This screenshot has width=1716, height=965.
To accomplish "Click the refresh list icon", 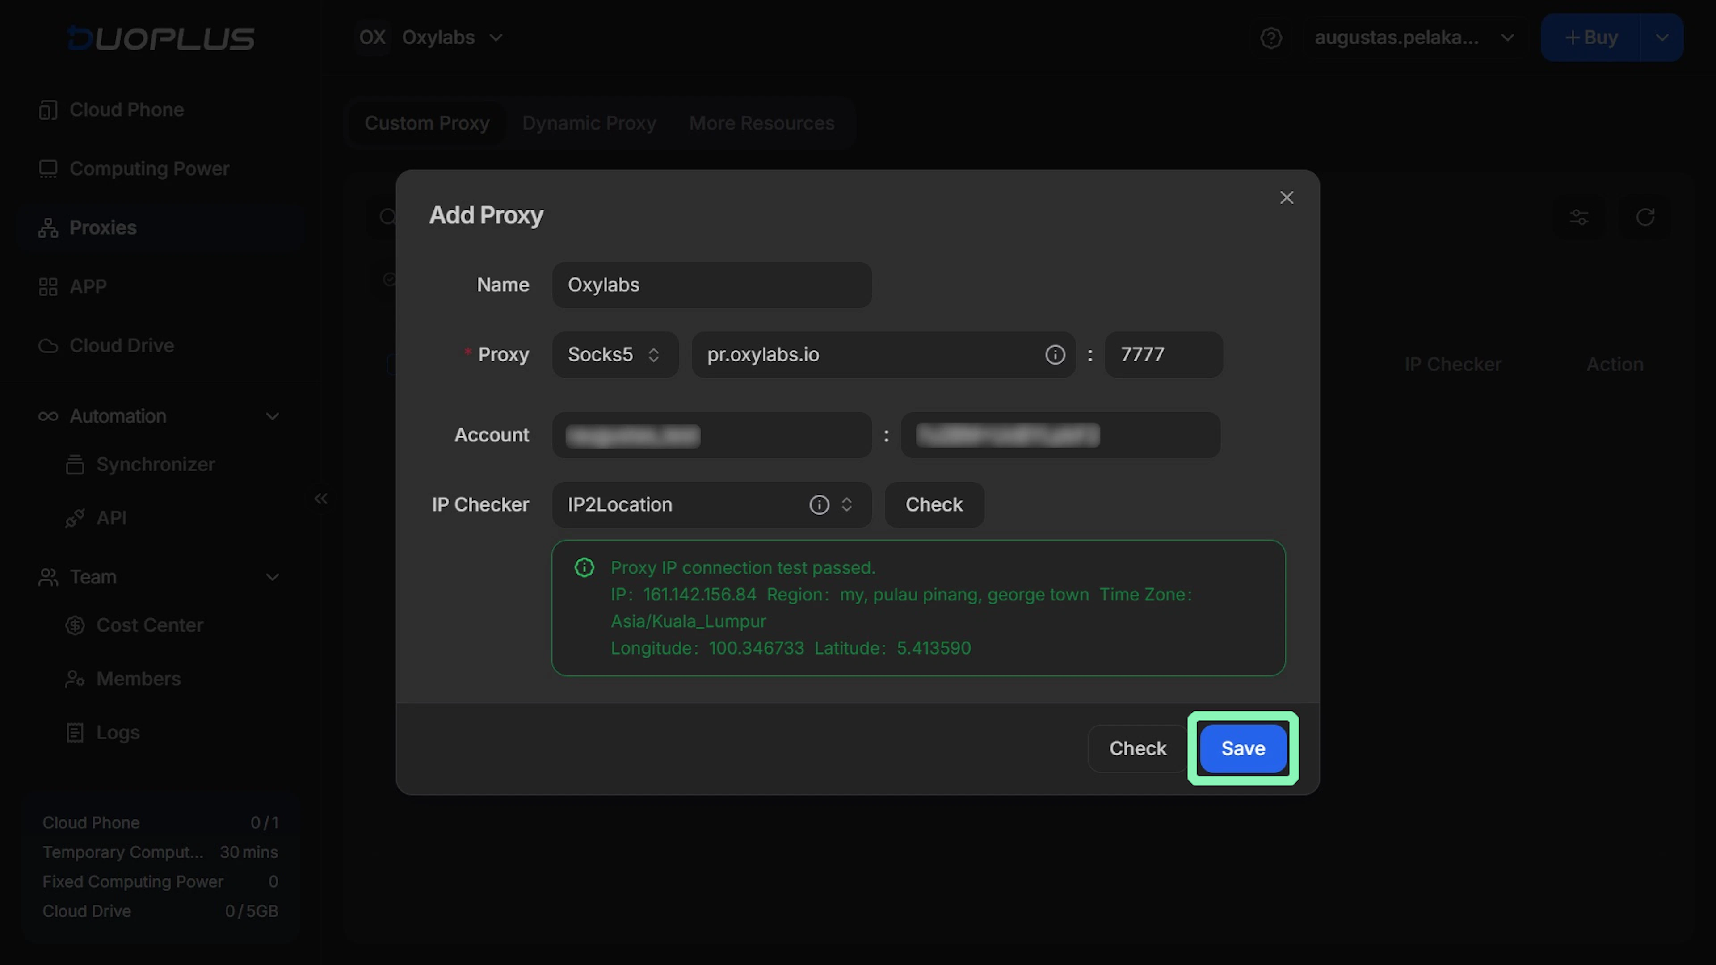I will pos(1645,217).
